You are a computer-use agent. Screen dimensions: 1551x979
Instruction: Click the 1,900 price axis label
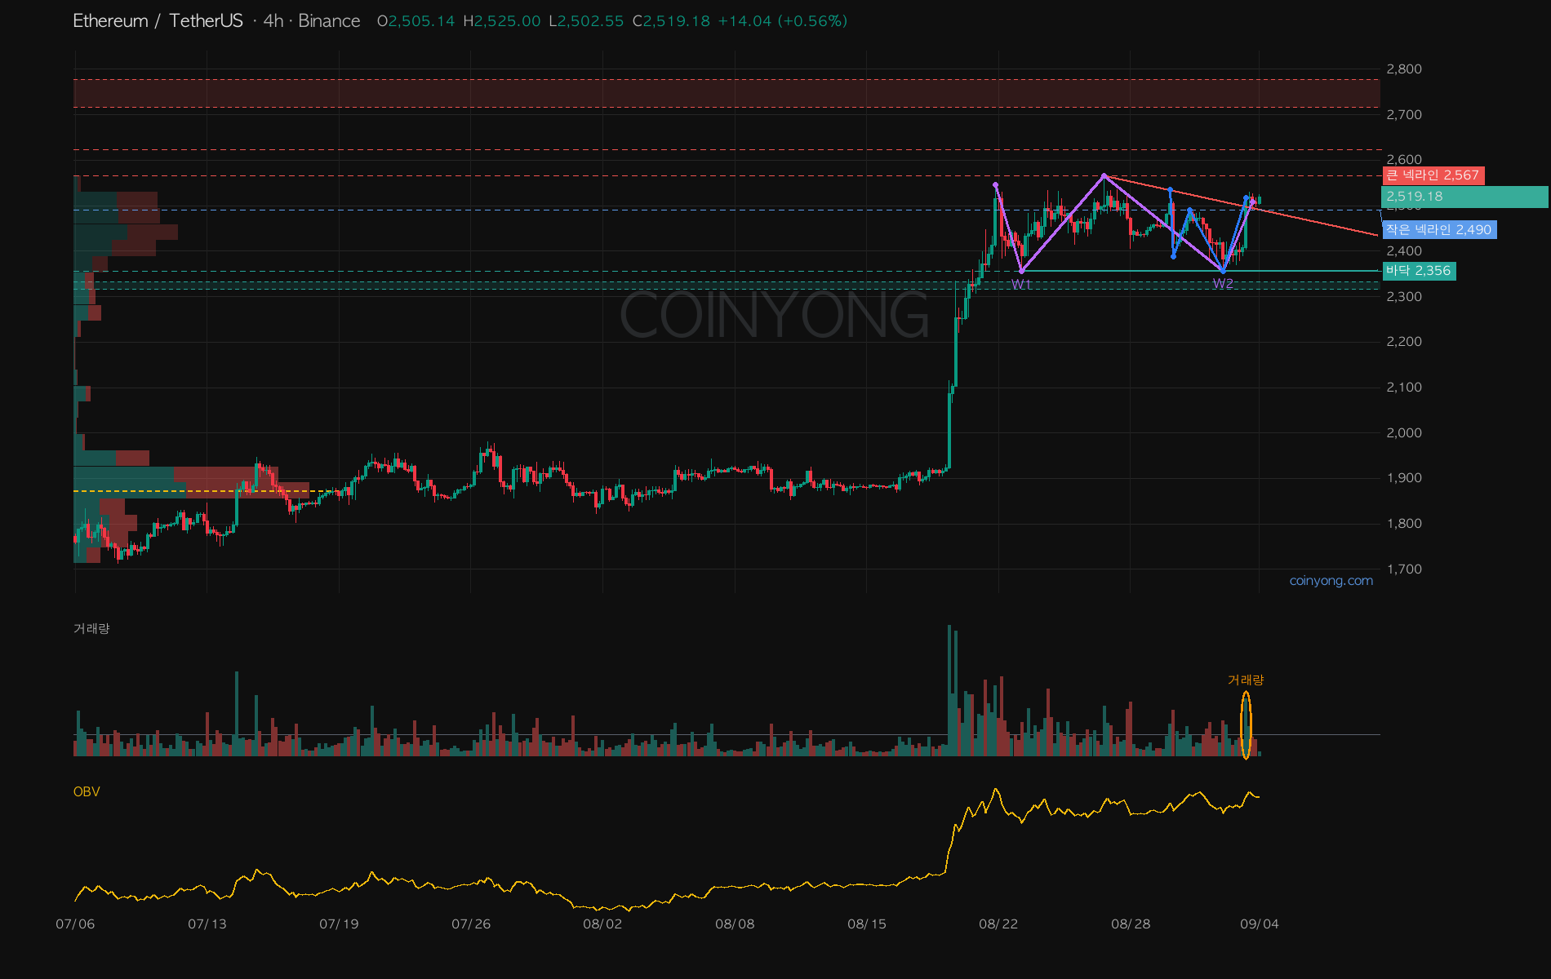point(1404,478)
